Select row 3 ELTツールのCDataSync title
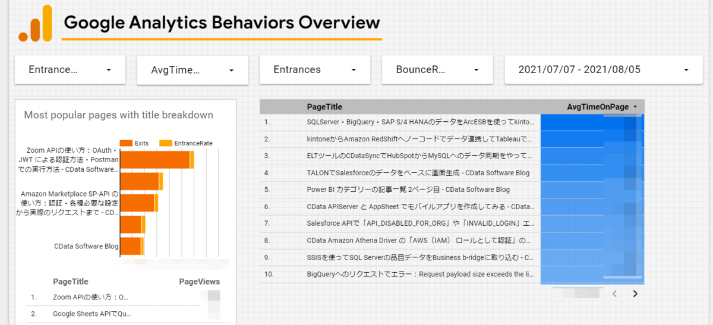713x325 pixels. click(420, 156)
